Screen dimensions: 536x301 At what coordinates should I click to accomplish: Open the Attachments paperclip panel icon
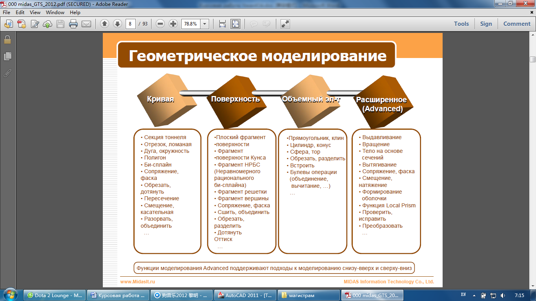tap(7, 73)
